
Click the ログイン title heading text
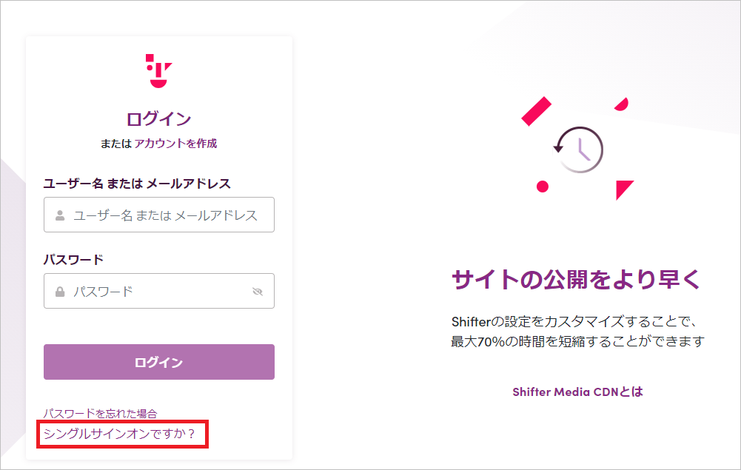click(x=158, y=118)
